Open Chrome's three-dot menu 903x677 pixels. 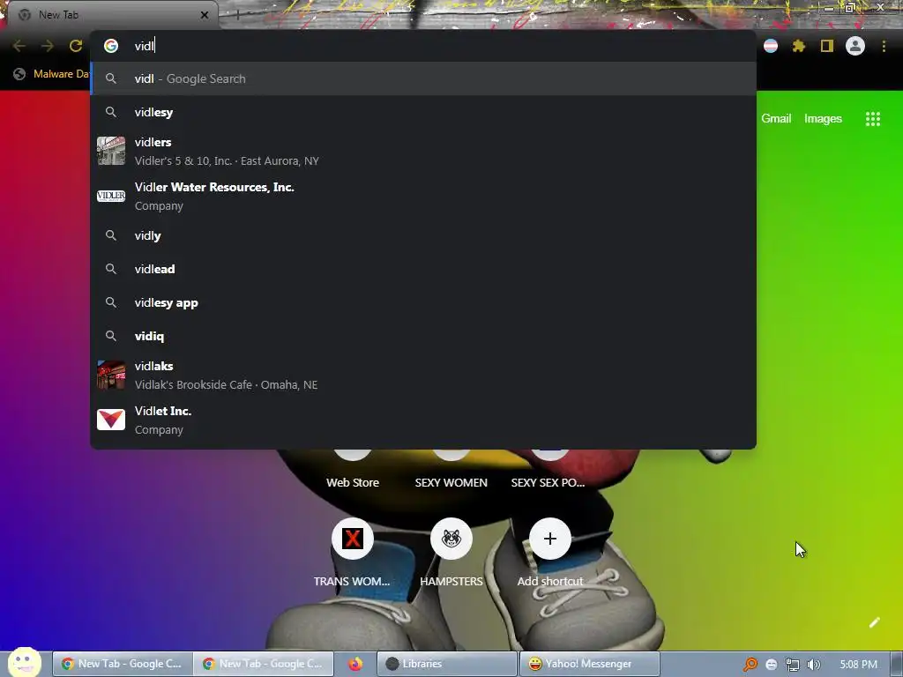tap(884, 46)
